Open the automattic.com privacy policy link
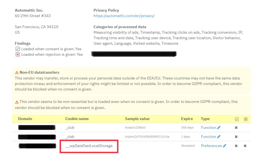 coord(124,16)
